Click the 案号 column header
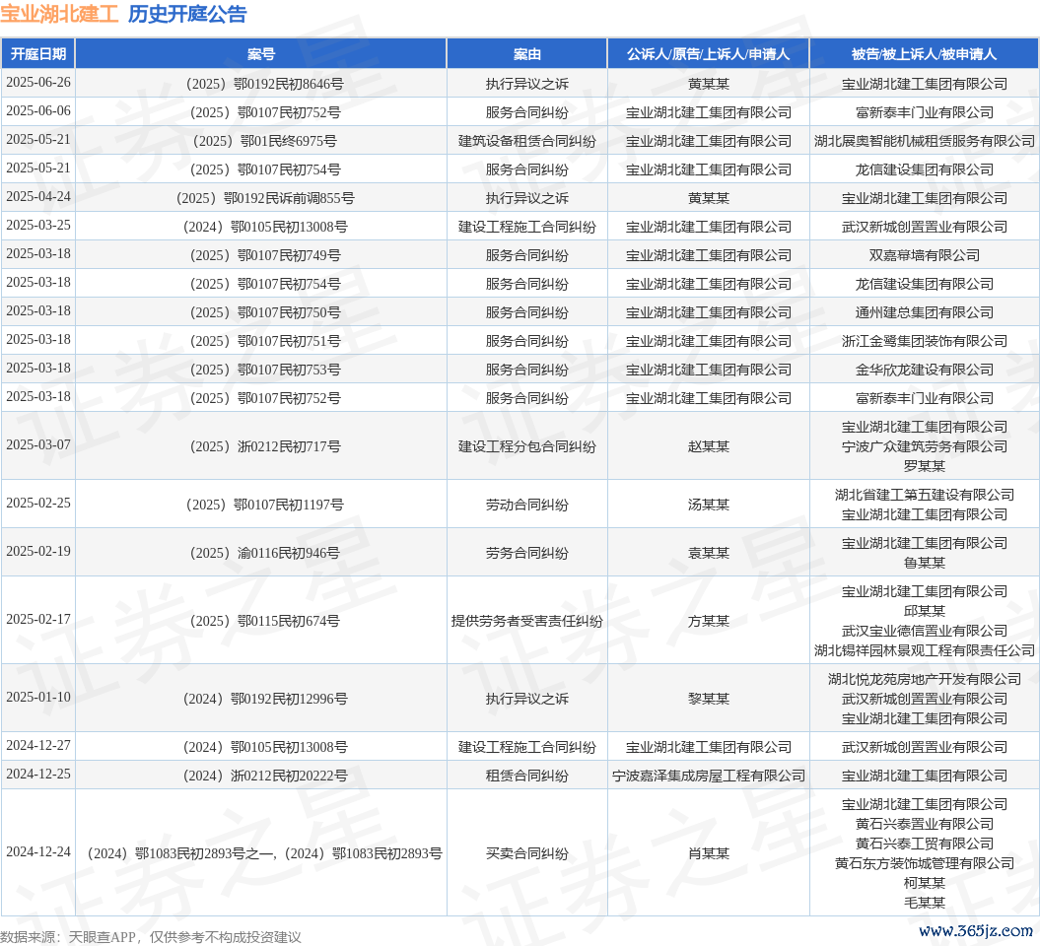This screenshot has width=1040, height=946. (261, 53)
